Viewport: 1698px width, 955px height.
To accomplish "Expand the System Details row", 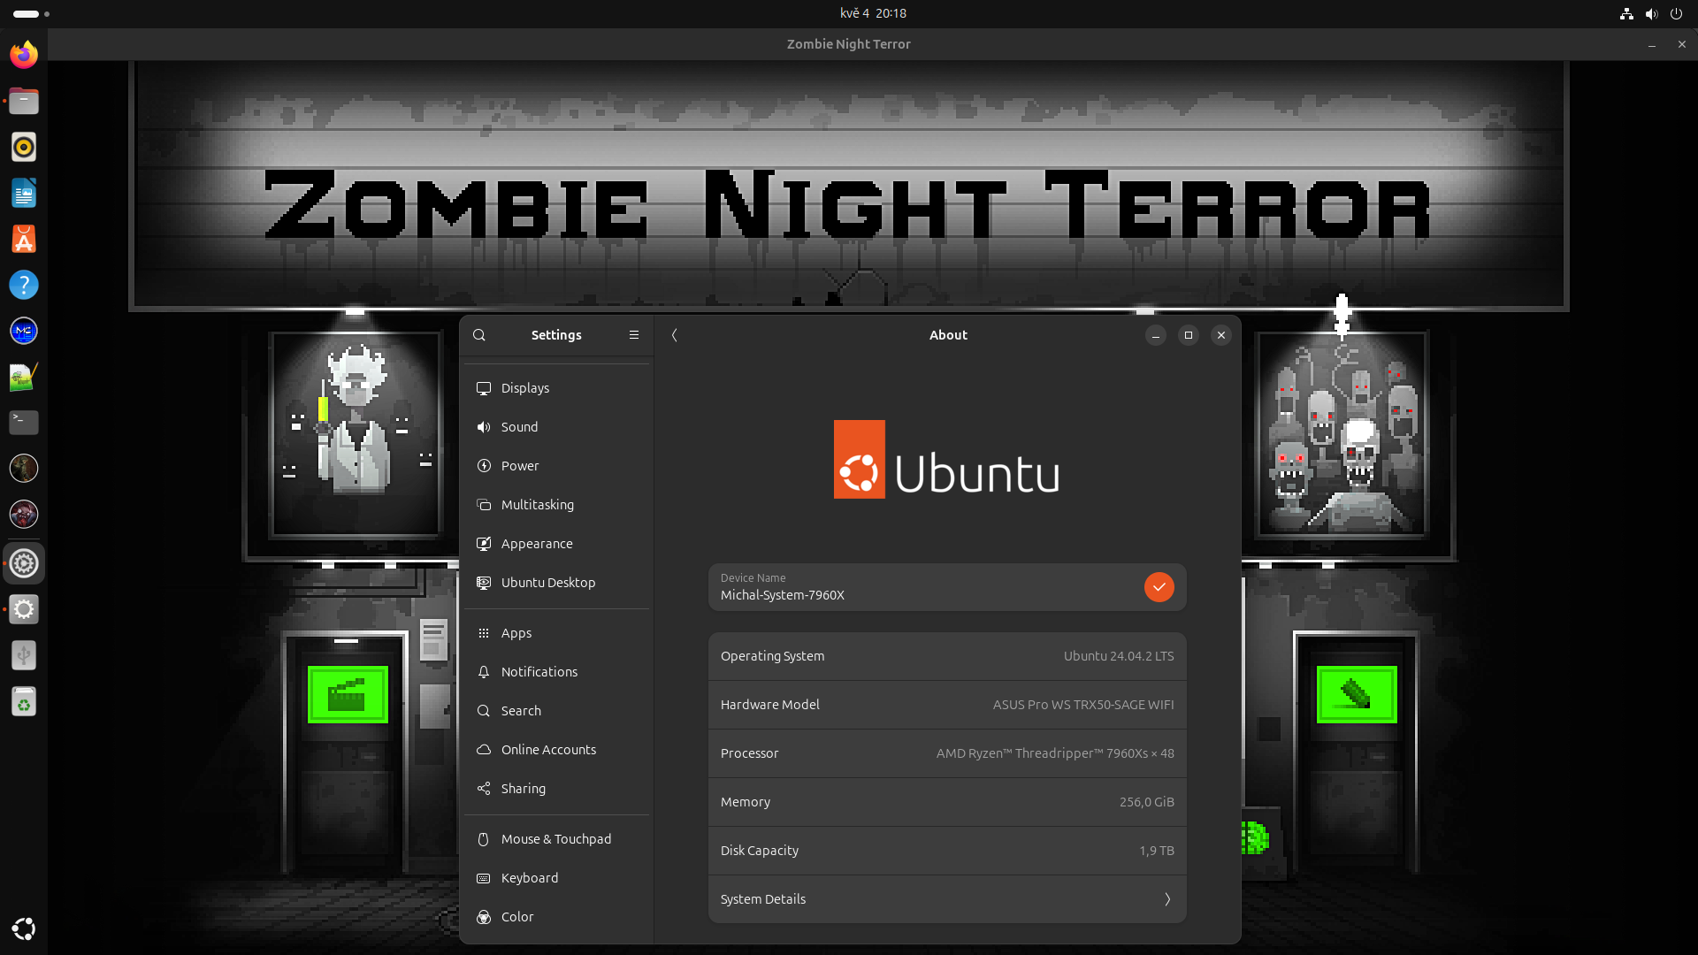I will (x=947, y=899).
